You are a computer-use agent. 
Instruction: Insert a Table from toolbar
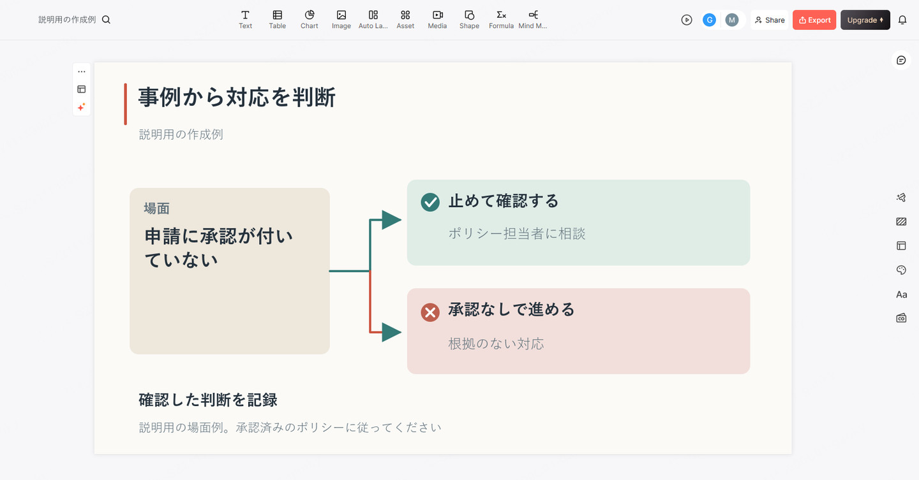pos(277,20)
